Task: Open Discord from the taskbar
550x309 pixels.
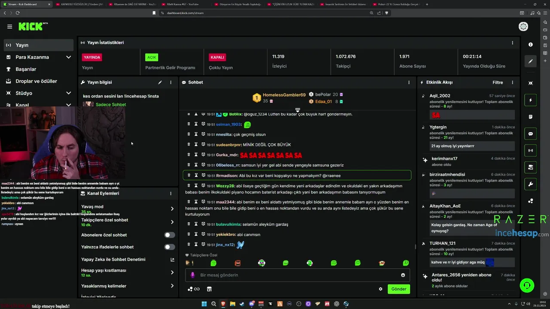Action: point(251,304)
